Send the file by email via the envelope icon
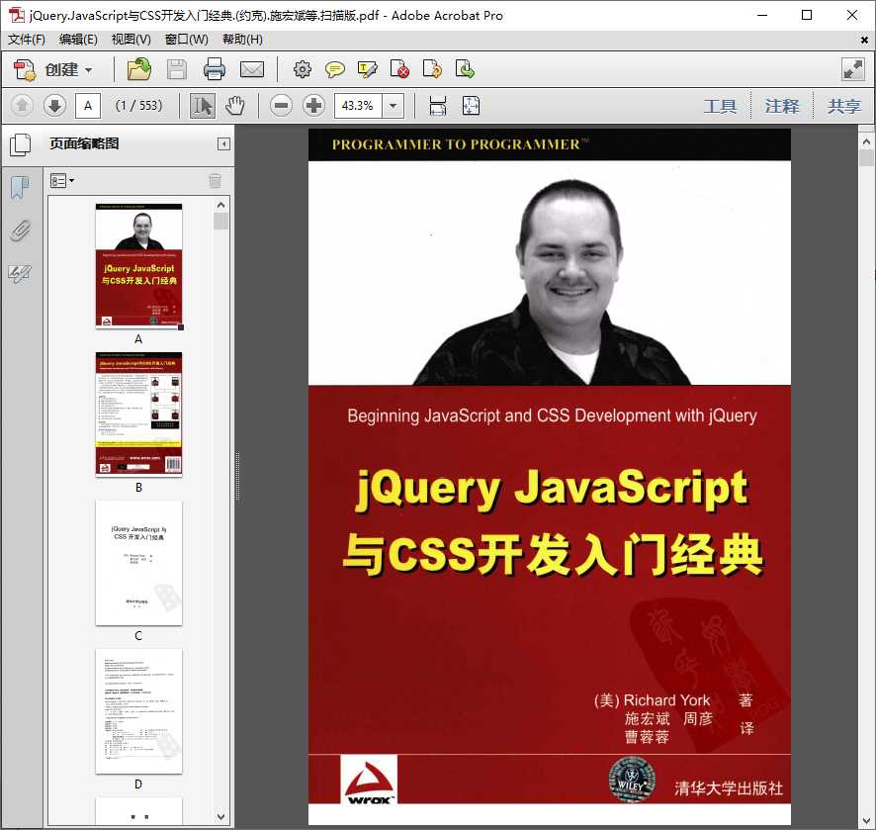 tap(252, 69)
